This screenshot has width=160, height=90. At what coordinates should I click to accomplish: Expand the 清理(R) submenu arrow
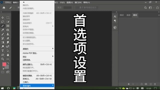click(x=53, y=48)
